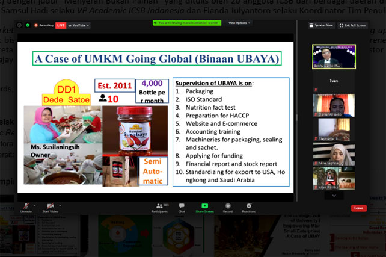
Task: Click 'Ms. Susilaningsih Owner' caption
Action: click(55, 151)
